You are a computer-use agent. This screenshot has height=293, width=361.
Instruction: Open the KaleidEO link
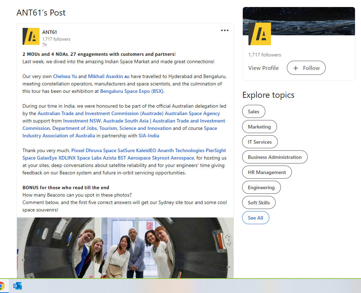pos(146,151)
